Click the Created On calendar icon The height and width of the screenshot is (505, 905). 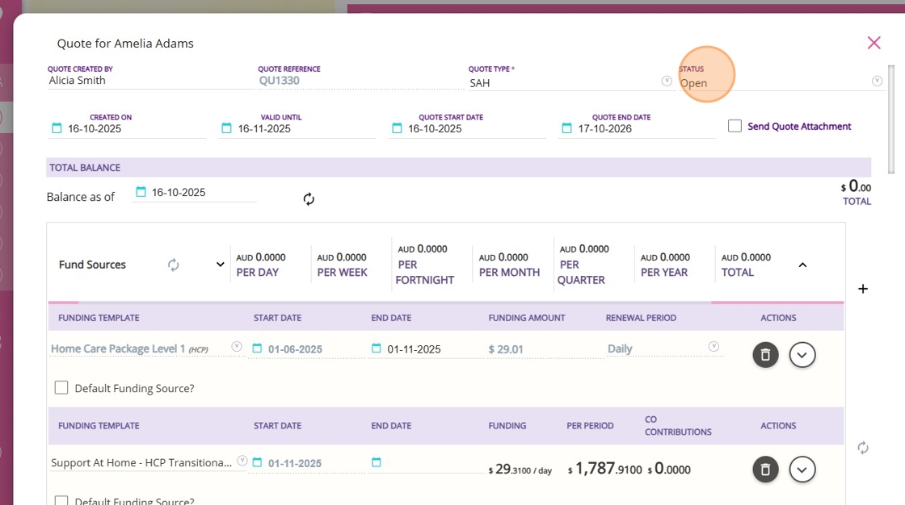coord(57,128)
